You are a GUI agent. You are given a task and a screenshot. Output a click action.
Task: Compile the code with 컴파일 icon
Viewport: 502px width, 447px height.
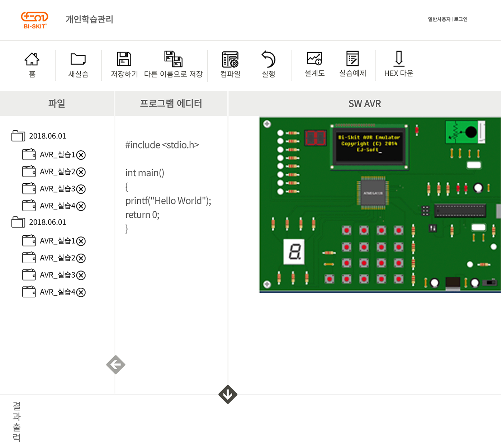pyautogui.click(x=230, y=64)
